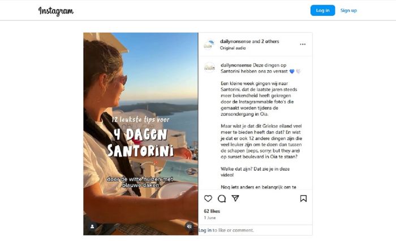Show tagged people icon on video
This screenshot has height=241, width=396.
92,226
